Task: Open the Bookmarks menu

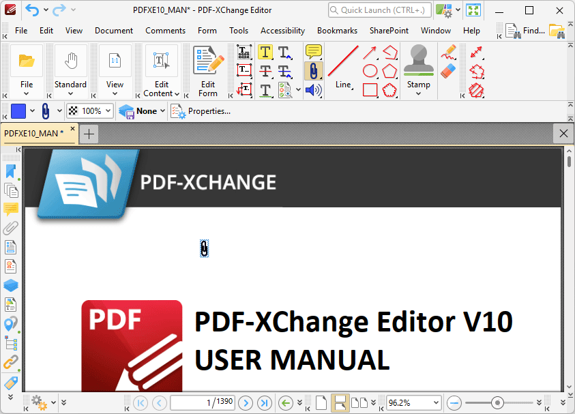Action: click(337, 31)
